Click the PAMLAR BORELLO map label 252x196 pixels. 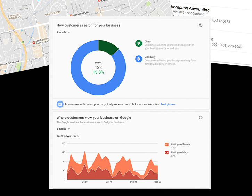point(15,17)
